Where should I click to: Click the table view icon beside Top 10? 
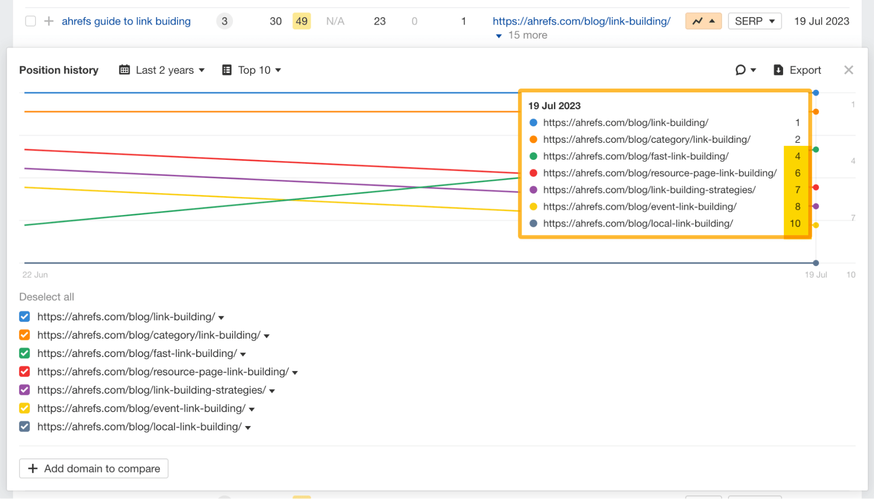226,70
